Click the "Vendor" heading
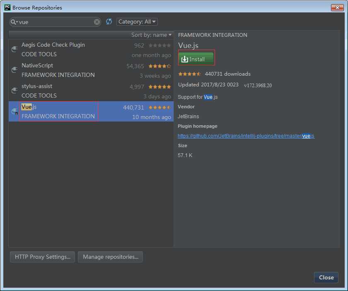The height and width of the screenshot is (291, 348). pyautogui.click(x=186, y=107)
